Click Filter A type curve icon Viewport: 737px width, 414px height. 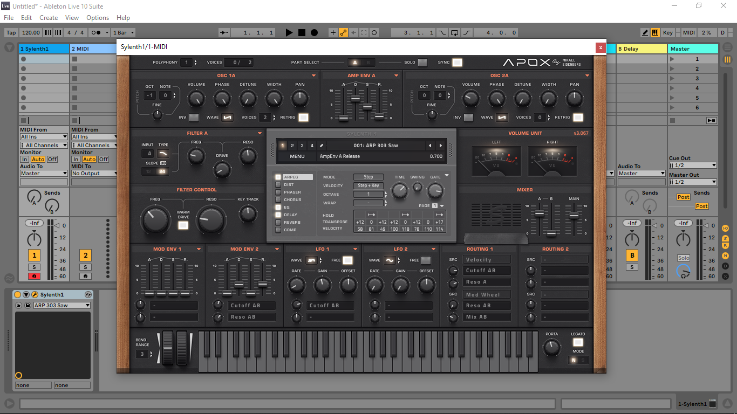click(x=162, y=154)
